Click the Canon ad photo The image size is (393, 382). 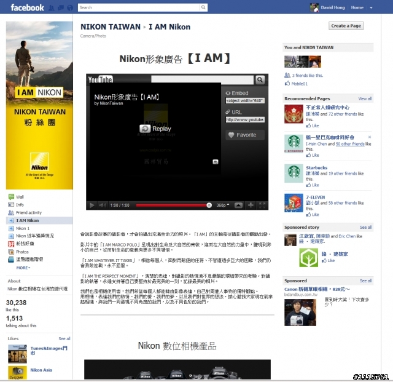click(300, 312)
